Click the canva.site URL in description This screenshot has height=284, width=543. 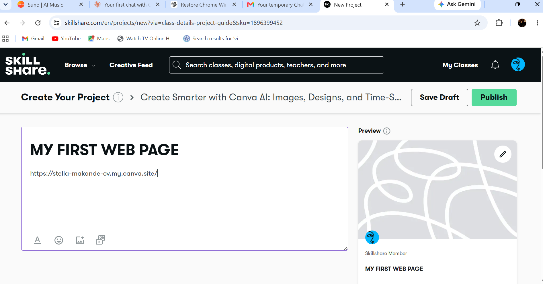(94, 173)
